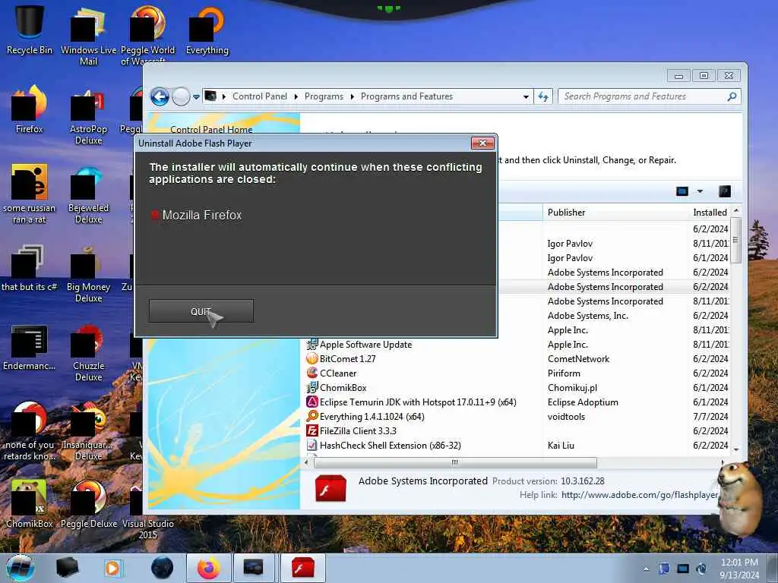Click the Piriform publisher cell

coord(564,373)
